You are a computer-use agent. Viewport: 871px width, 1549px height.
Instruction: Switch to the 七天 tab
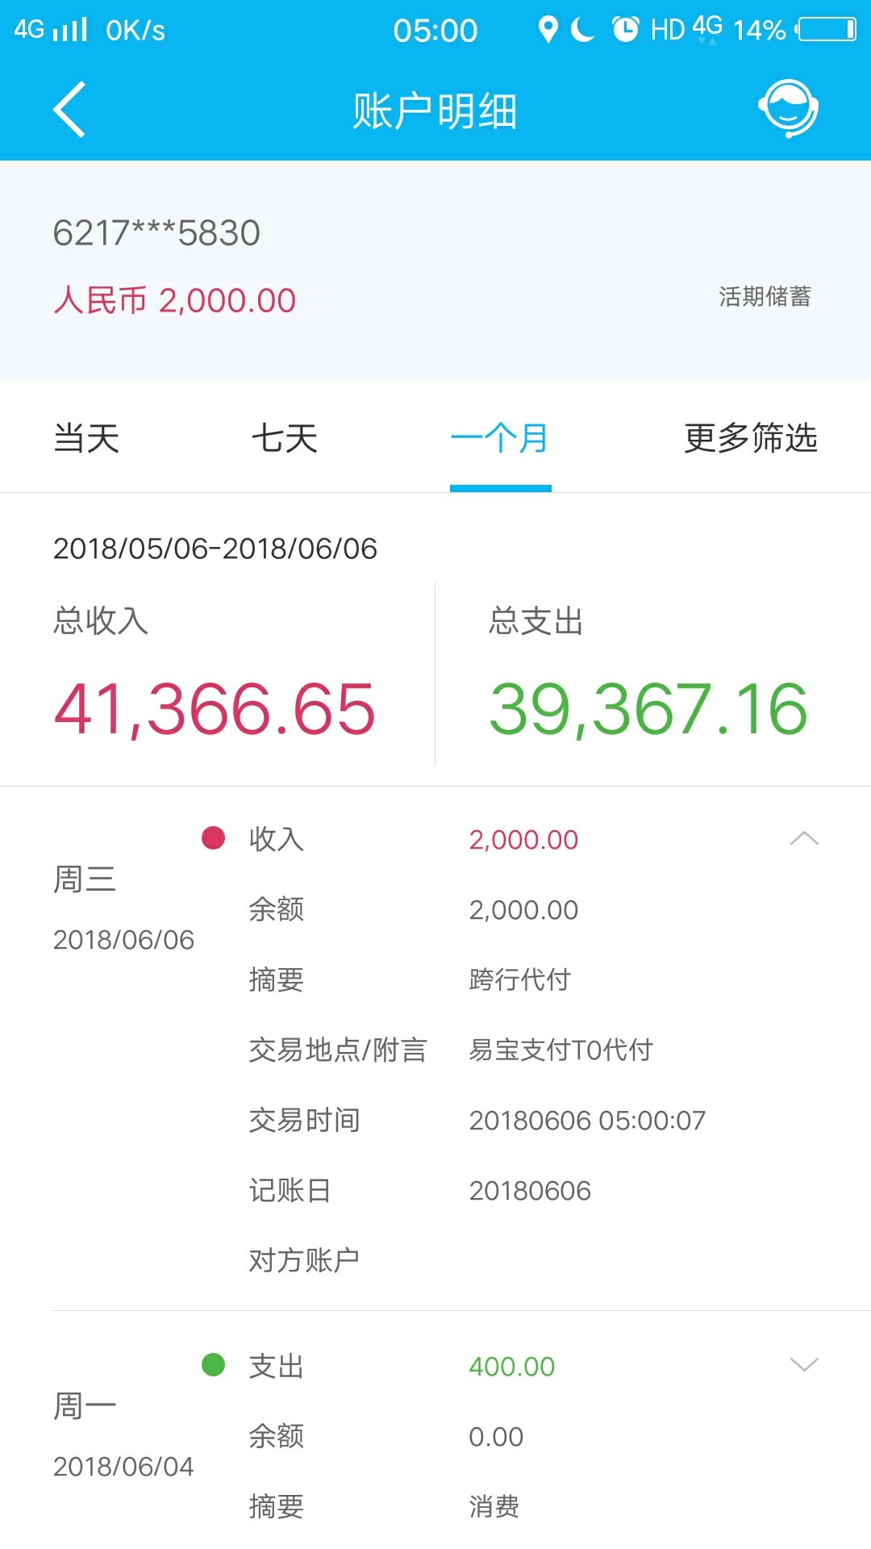[285, 439]
